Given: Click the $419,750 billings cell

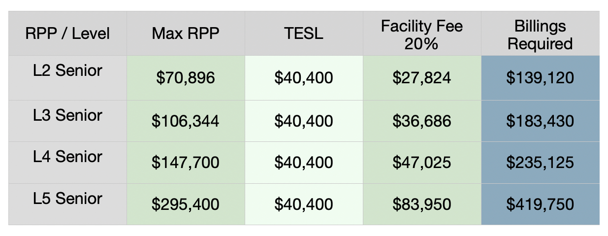Looking at the screenshot, I should click(x=540, y=204).
